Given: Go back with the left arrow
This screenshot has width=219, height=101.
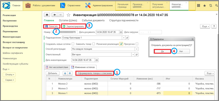Looking at the screenshot, I should pyautogui.click(x=55, y=15).
